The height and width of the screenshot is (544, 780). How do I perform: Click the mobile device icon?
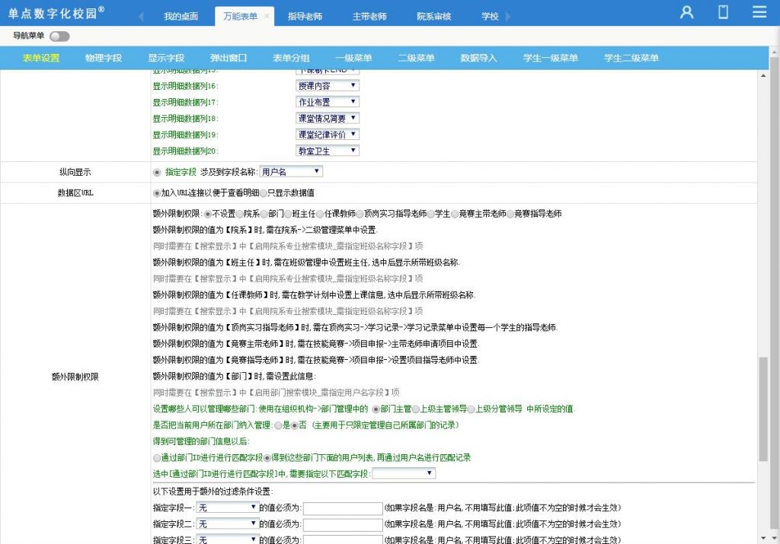[724, 12]
